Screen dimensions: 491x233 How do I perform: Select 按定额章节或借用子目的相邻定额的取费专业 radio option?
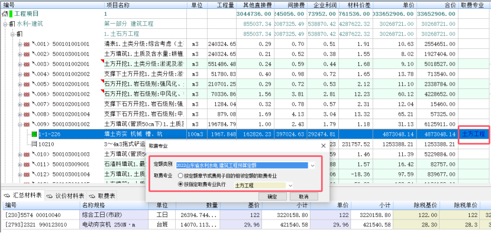click(x=180, y=176)
